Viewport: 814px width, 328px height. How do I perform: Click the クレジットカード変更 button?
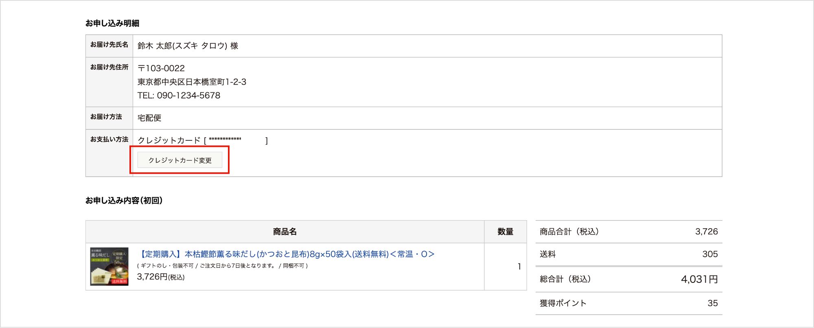click(x=180, y=160)
